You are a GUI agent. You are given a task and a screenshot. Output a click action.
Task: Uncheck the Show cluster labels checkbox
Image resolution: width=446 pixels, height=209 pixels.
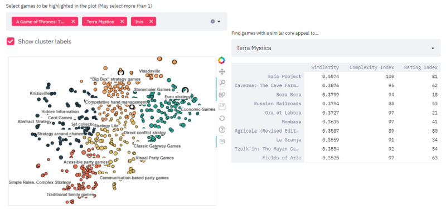(11, 41)
